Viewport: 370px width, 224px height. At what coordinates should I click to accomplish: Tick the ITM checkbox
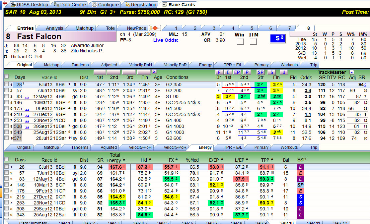[x=253, y=41]
